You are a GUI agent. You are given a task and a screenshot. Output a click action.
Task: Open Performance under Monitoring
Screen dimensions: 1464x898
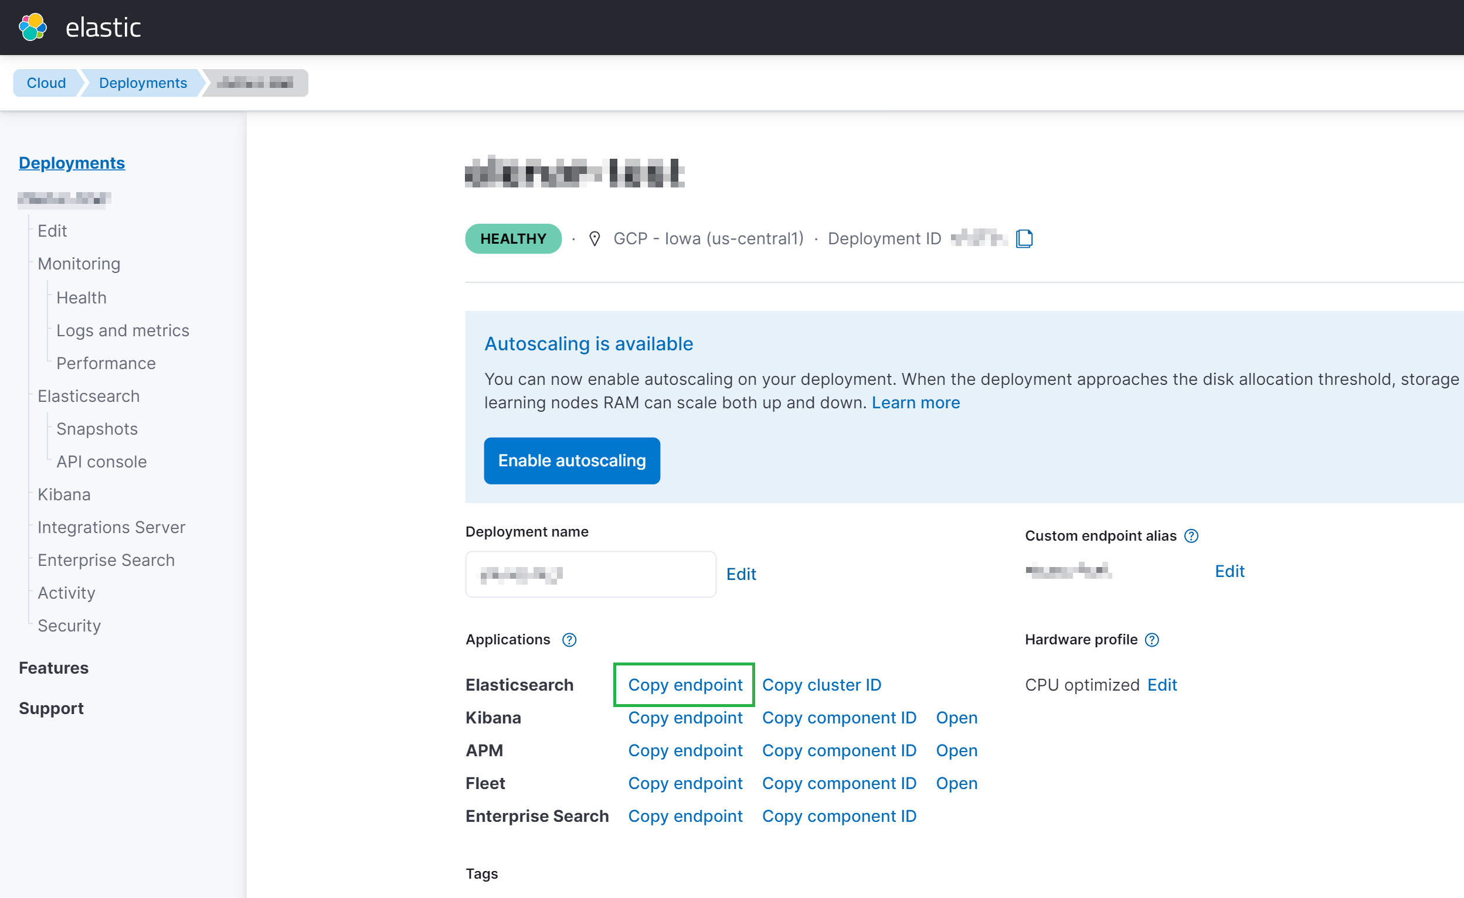[106, 363]
